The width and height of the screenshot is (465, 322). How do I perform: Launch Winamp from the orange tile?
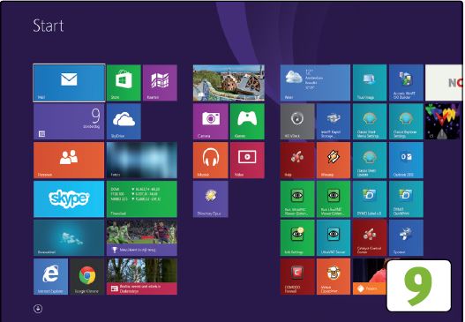point(334,160)
